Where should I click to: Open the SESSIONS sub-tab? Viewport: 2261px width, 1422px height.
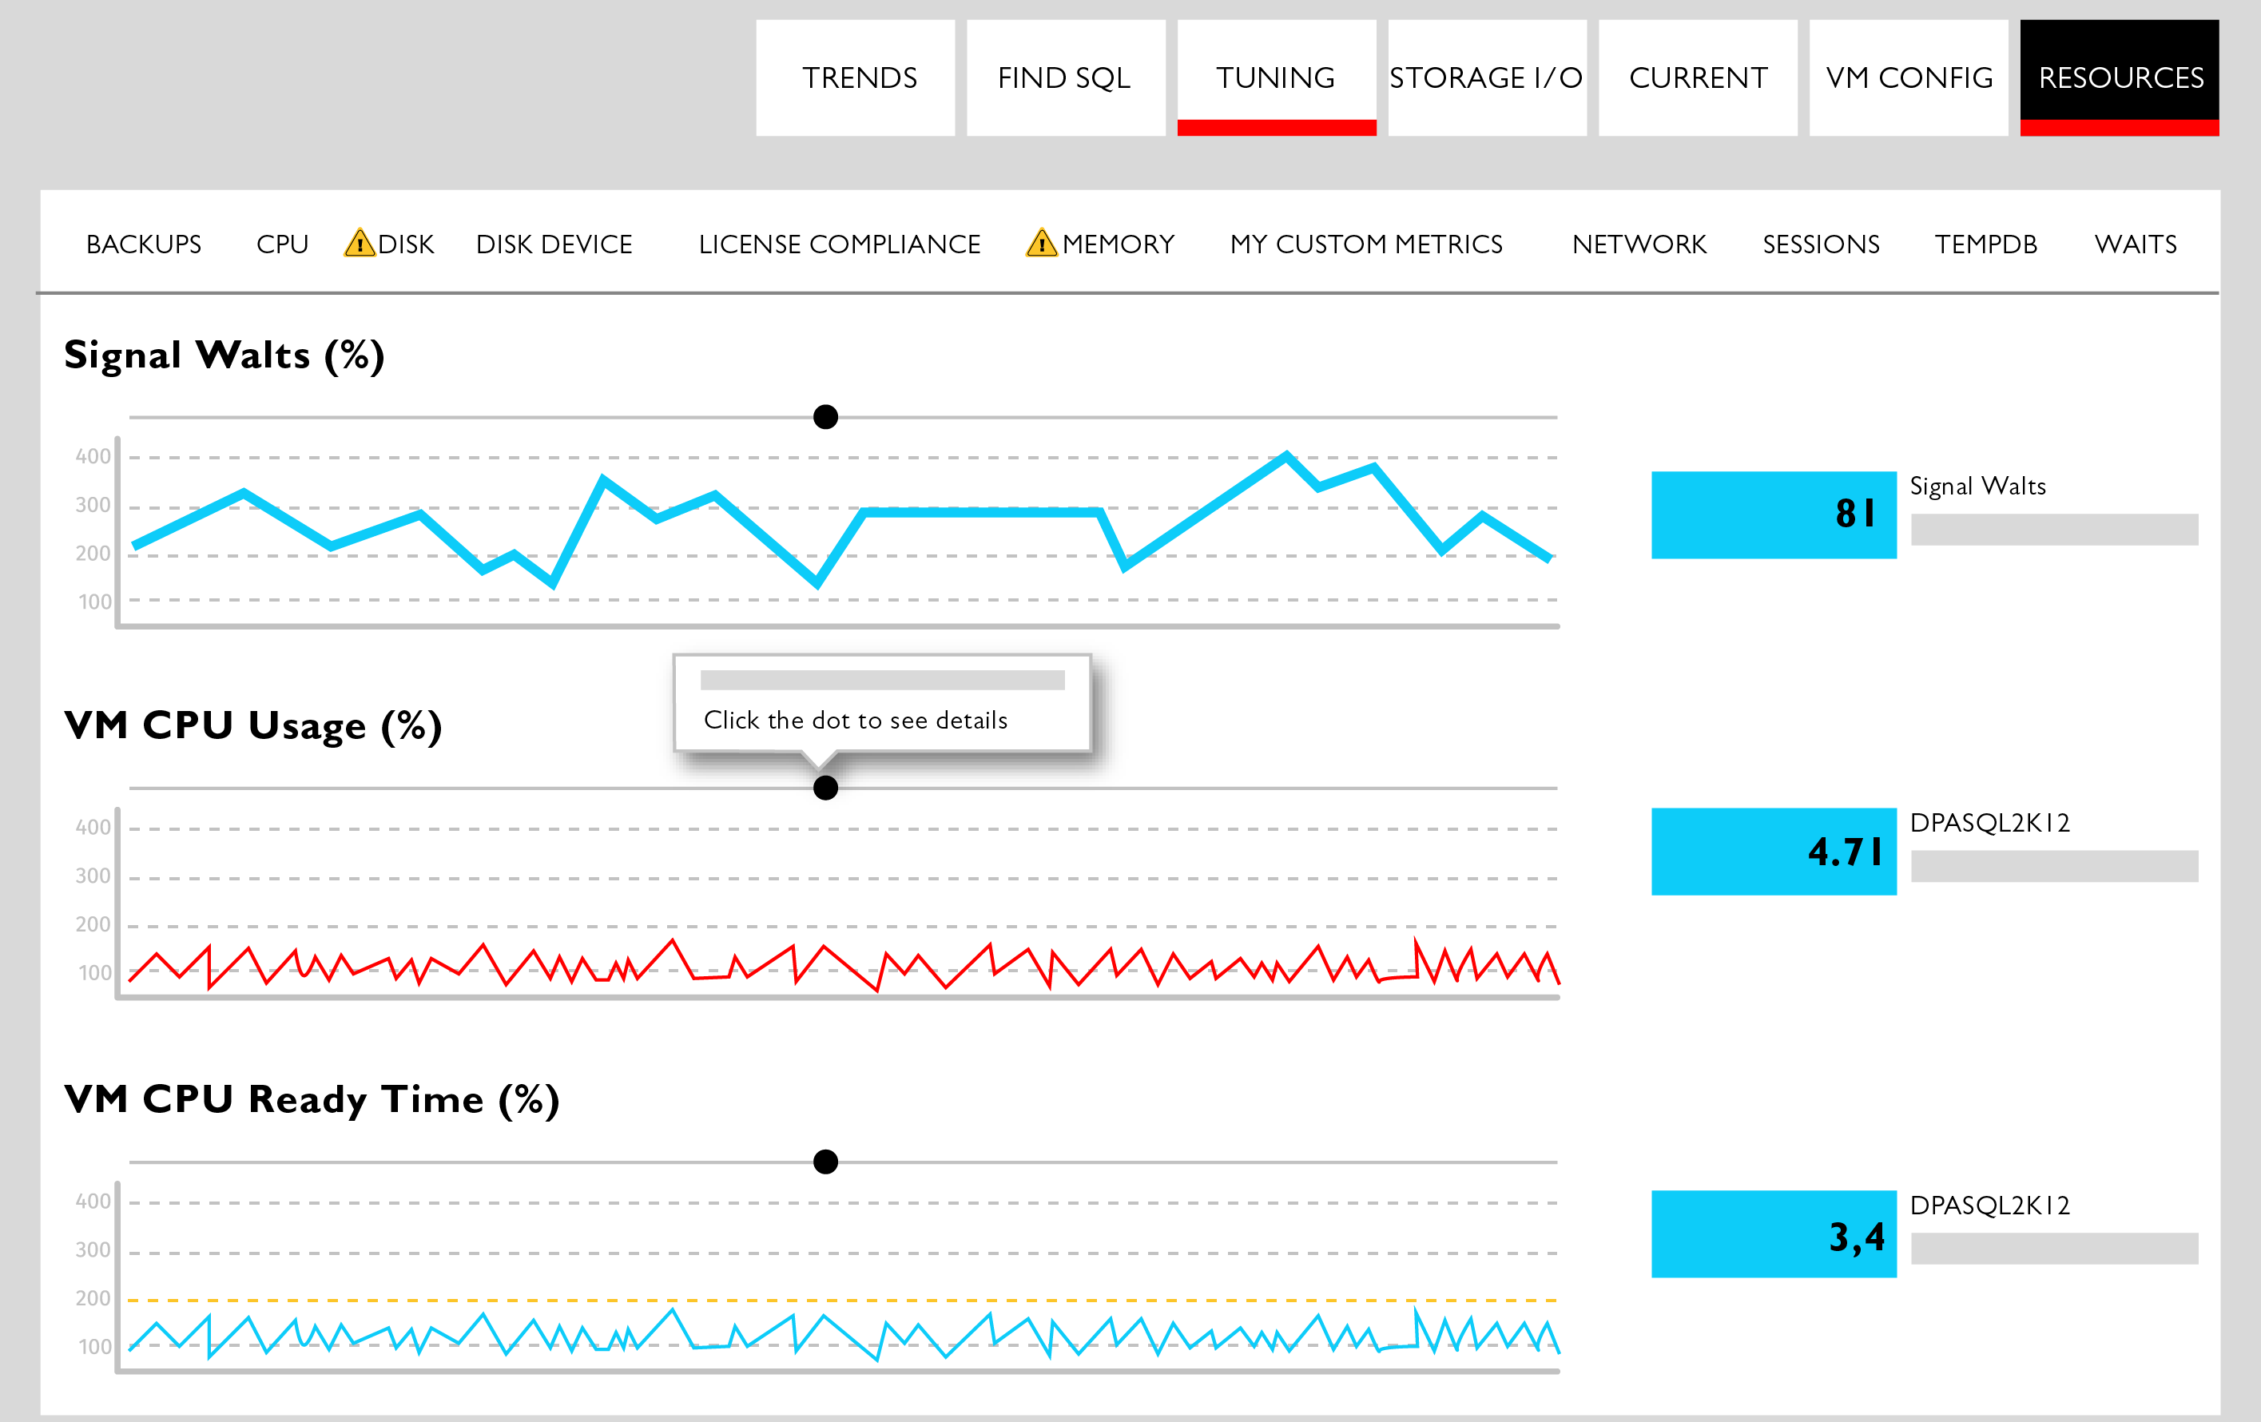pos(1821,244)
